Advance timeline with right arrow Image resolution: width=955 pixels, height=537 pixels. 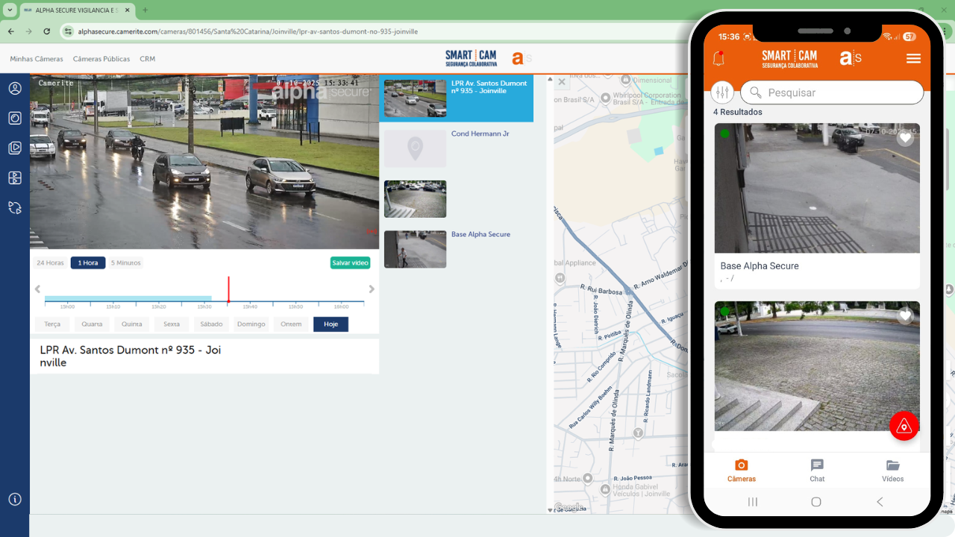point(372,289)
